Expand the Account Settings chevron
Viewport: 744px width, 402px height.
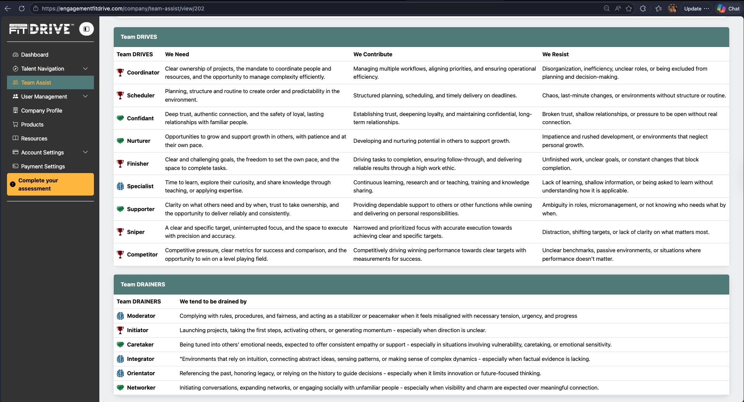(85, 152)
